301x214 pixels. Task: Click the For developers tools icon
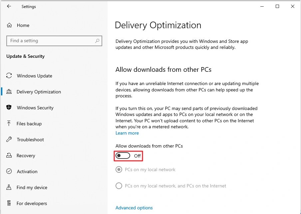tap(9, 203)
